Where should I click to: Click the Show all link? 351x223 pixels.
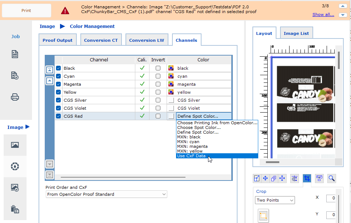point(323,14)
